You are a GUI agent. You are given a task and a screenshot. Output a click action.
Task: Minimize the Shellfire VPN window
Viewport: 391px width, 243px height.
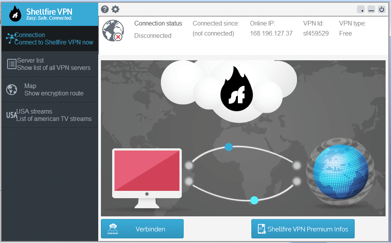click(371, 9)
